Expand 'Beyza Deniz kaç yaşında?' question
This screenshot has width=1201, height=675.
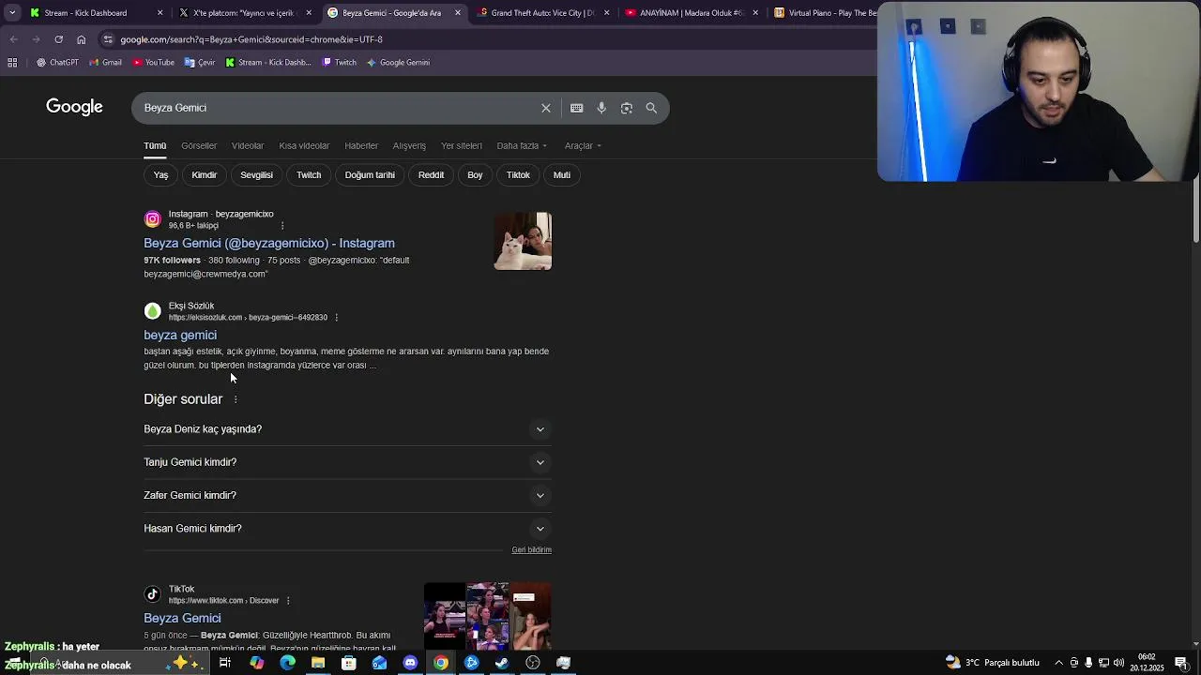pos(347,429)
